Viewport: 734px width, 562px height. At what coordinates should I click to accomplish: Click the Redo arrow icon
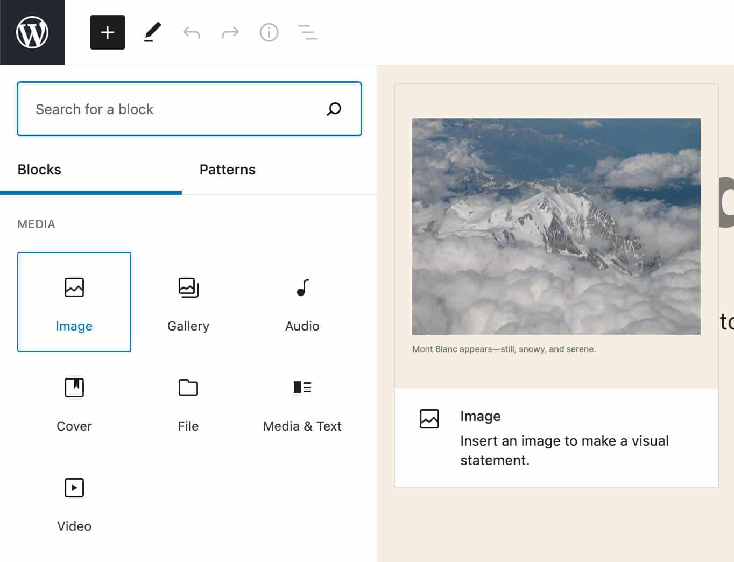pyautogui.click(x=230, y=32)
